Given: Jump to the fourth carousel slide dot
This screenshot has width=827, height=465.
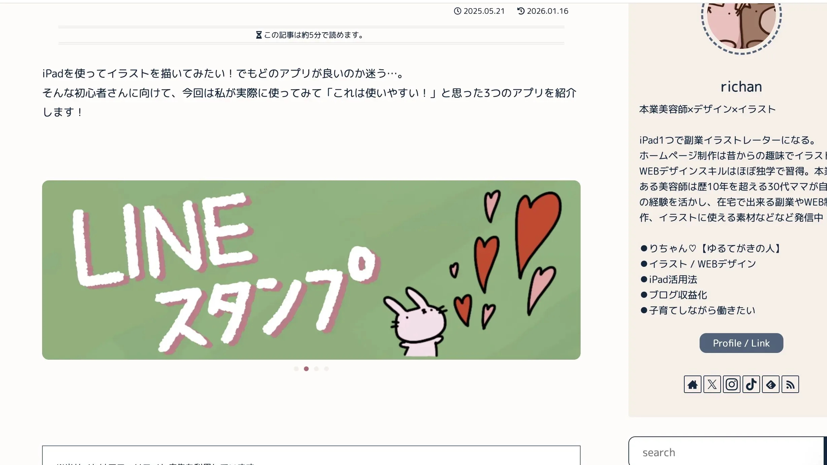Looking at the screenshot, I should point(326,369).
